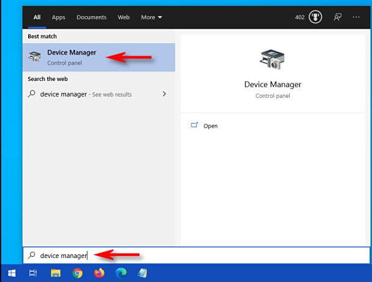Open the three-dot options menu

point(356,17)
